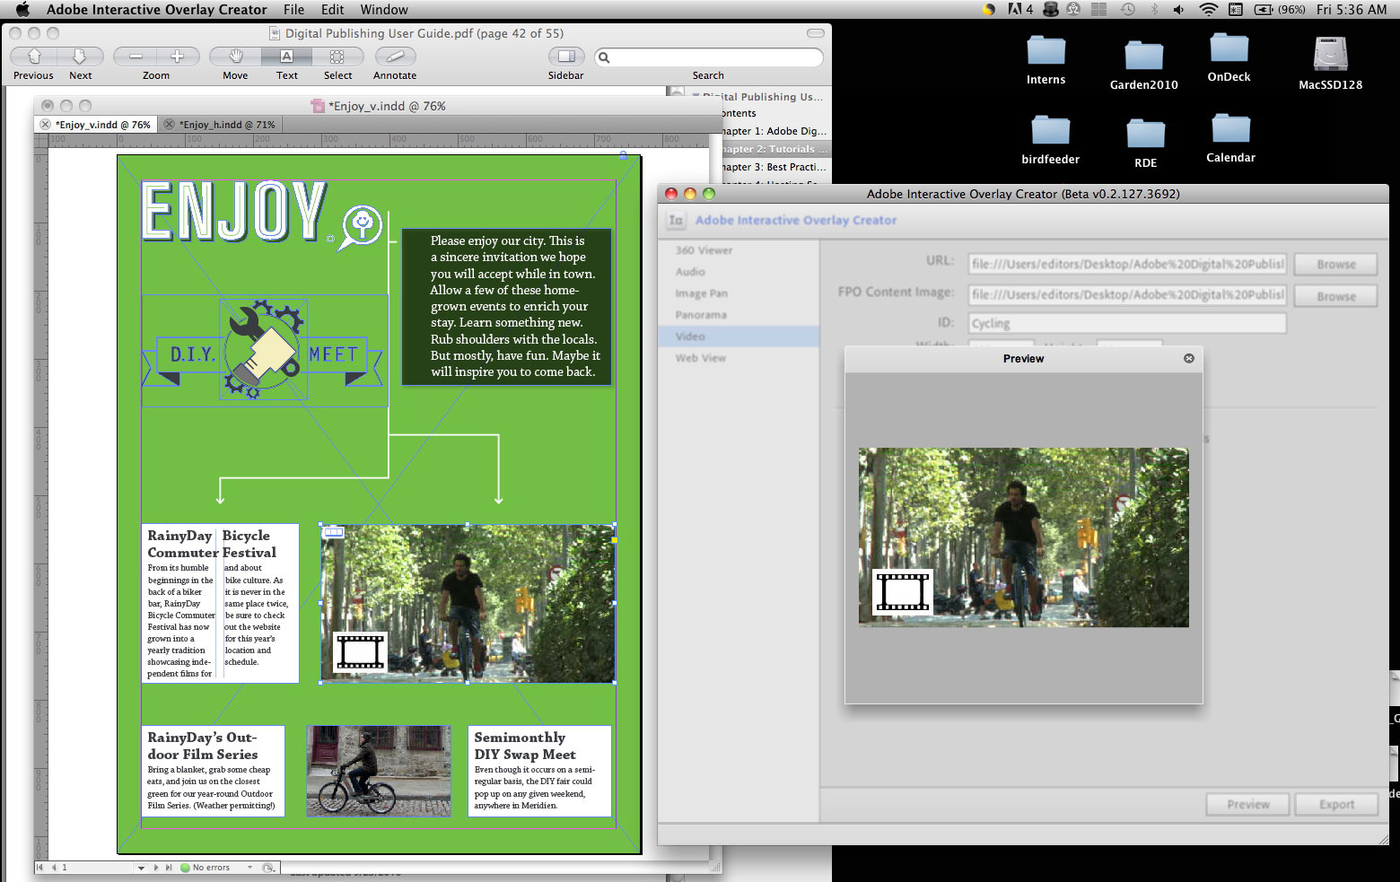Go to previous page in Preview toolbar
The image size is (1400, 882).
pos(33,57)
